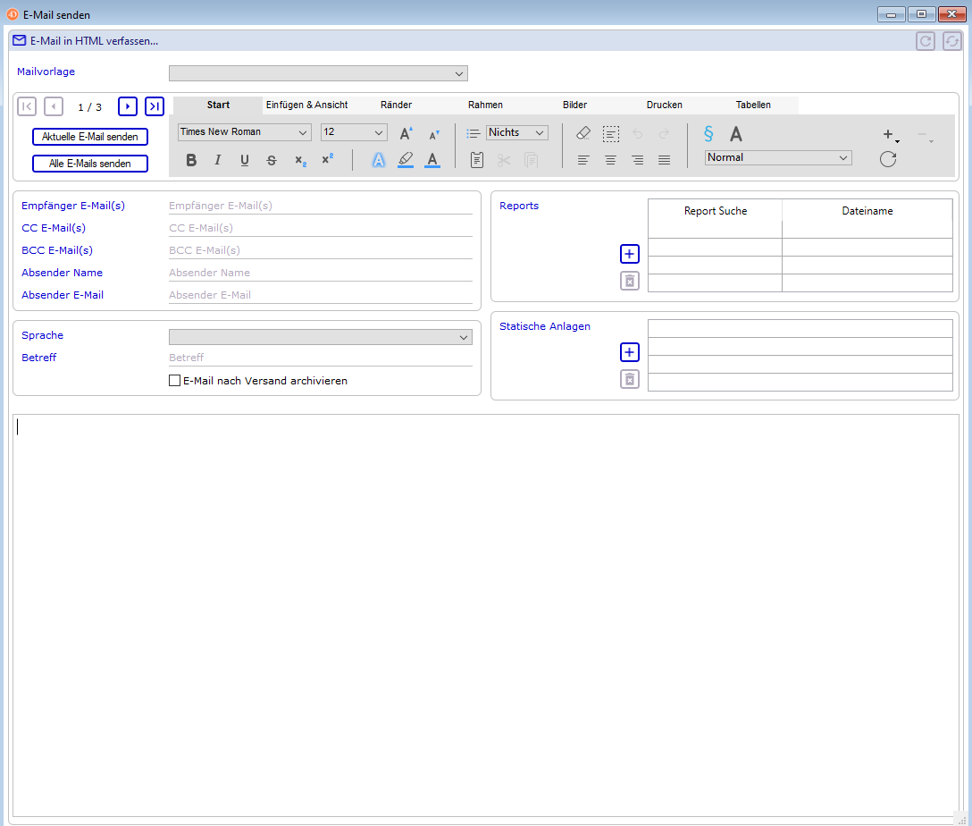Click the eraser clear formatting icon
This screenshot has width=972, height=826.
point(583,133)
